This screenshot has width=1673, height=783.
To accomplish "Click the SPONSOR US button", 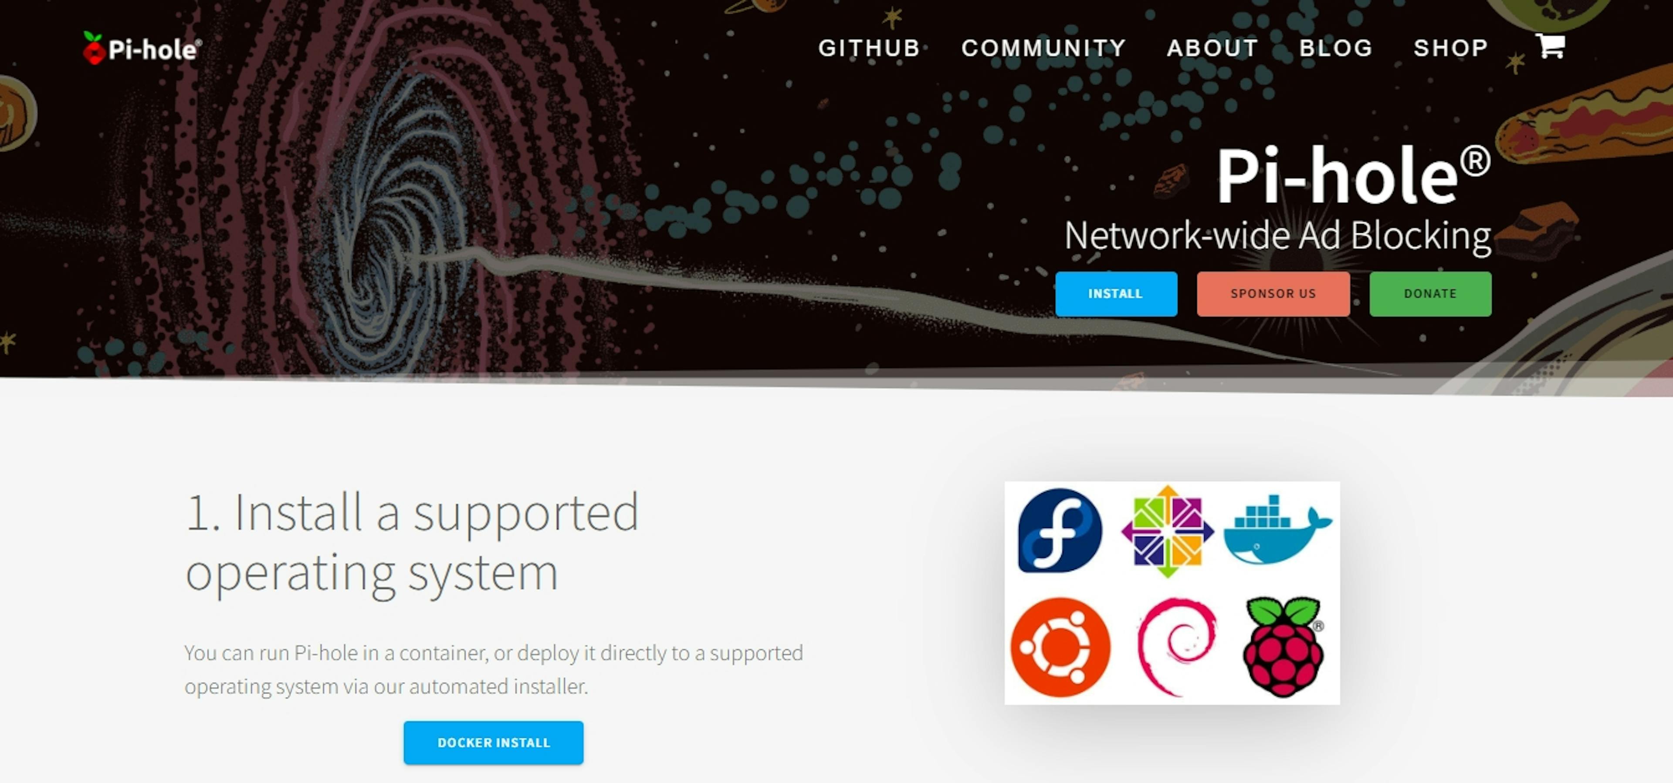I will (1273, 294).
